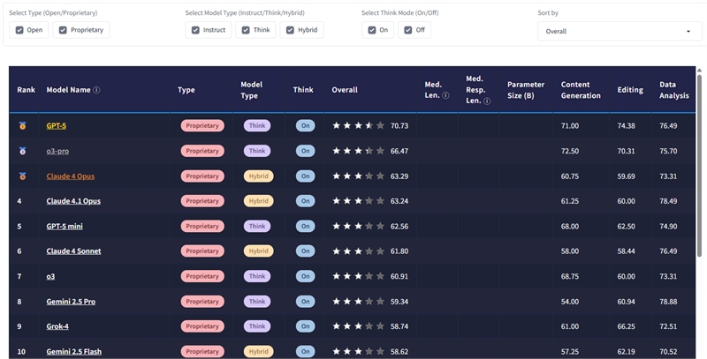Click the overall score 66.47

coord(399,151)
